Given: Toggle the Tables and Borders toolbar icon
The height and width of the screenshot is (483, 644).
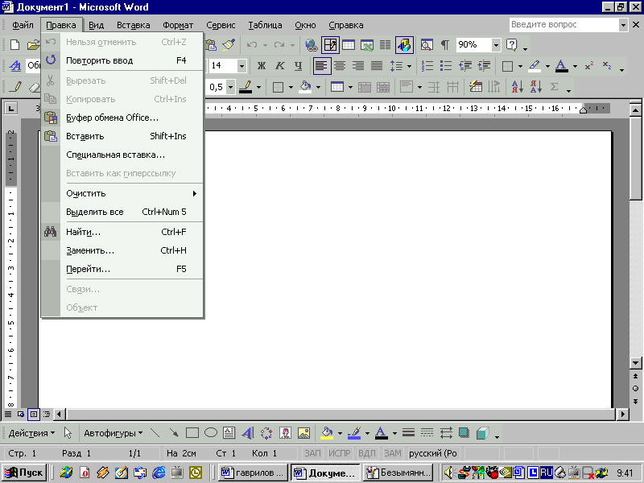Looking at the screenshot, I should (x=331, y=45).
